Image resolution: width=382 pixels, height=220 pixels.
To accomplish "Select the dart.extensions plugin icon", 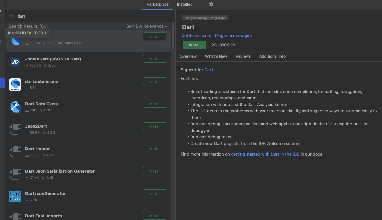I will pos(15,84).
